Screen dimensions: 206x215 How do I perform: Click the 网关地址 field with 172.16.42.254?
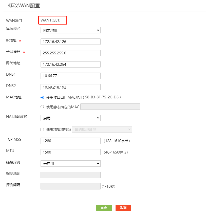coord(70,64)
